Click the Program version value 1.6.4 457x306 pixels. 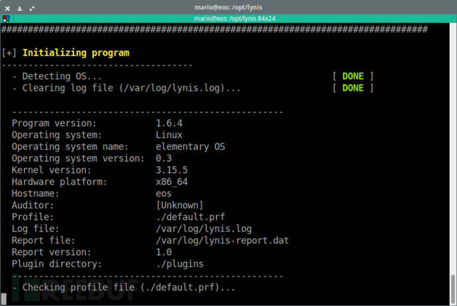click(x=169, y=123)
